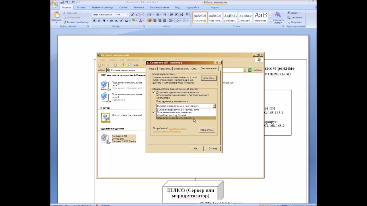Decrease font size with shrink font icon
The height and width of the screenshot is (206, 367).
[x=137, y=15]
